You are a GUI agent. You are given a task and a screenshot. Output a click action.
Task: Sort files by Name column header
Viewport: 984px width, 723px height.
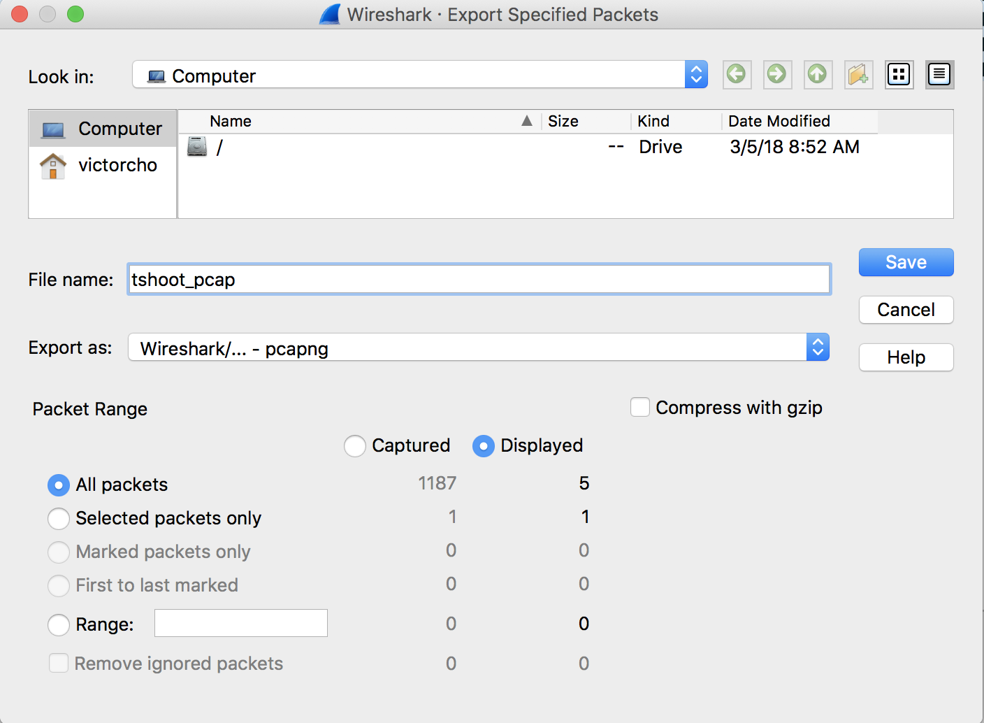pyautogui.click(x=231, y=122)
